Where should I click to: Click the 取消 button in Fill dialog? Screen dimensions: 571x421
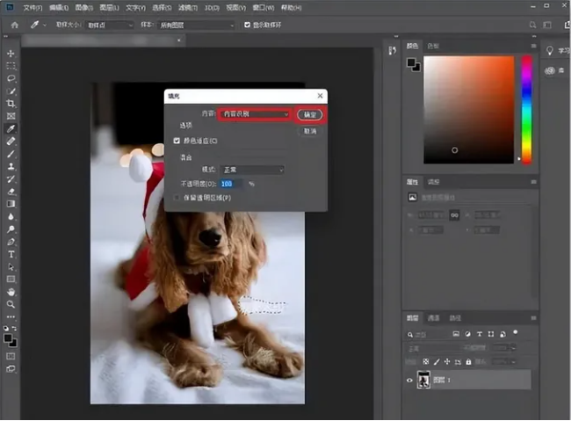pos(310,131)
